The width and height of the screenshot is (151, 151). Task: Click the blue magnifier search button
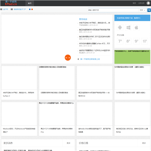point(149,10)
